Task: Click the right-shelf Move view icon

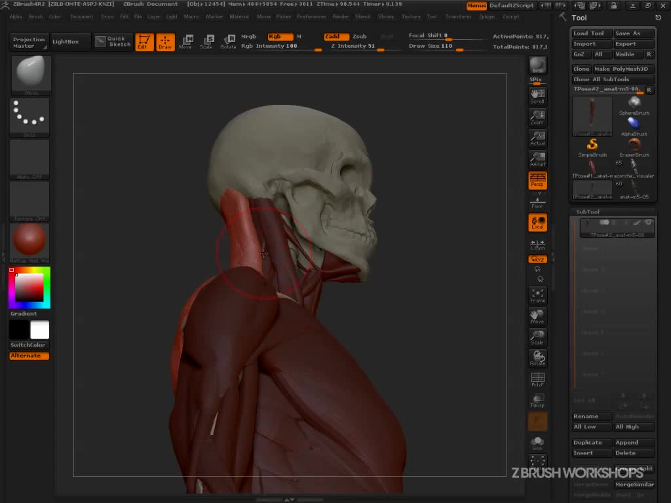Action: 537,316
